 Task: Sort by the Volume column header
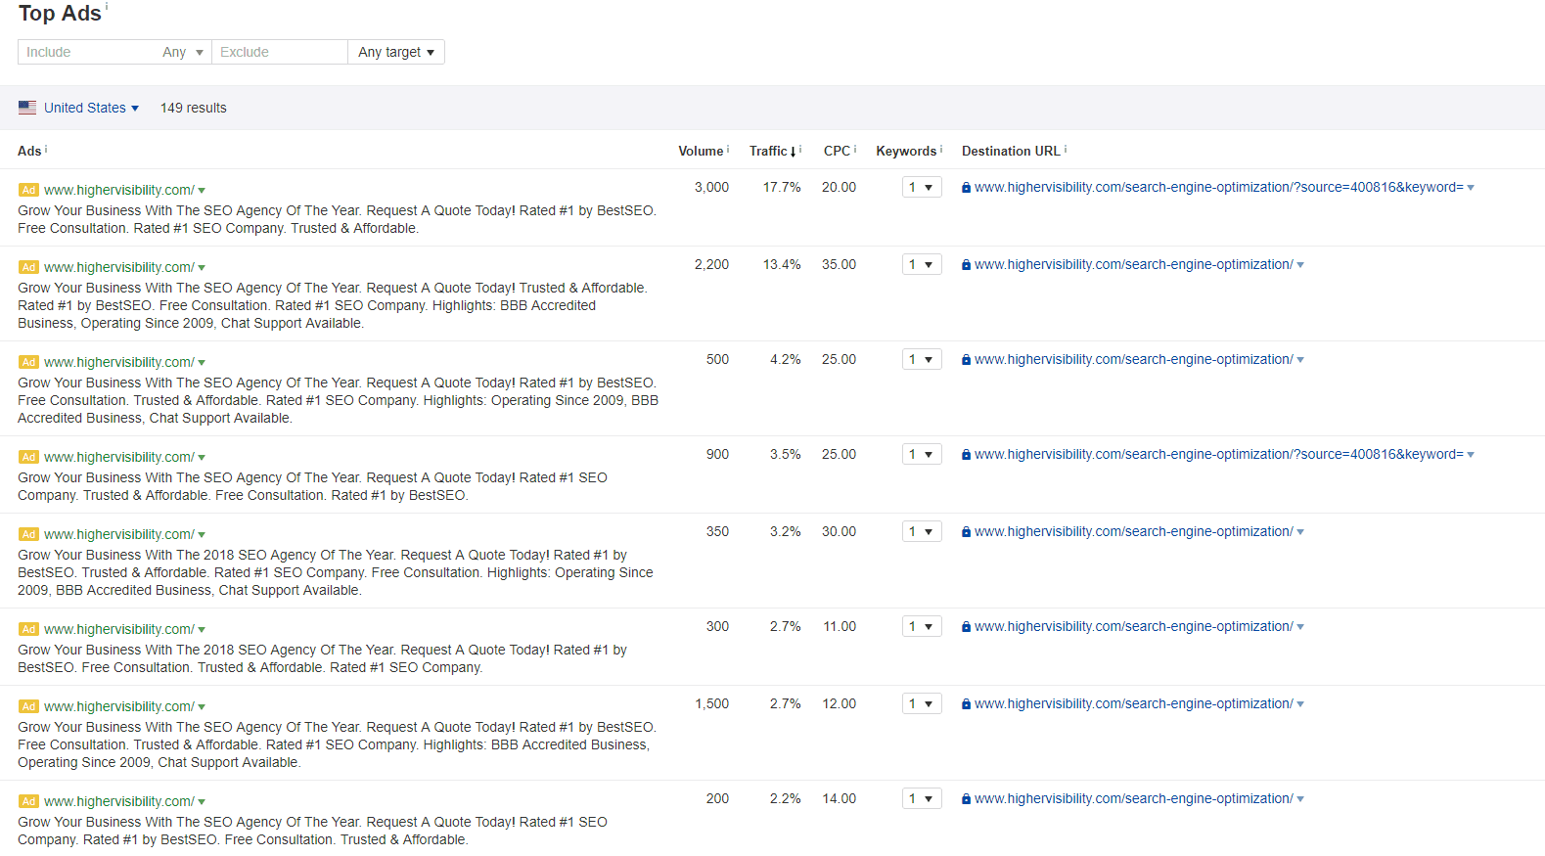click(701, 151)
